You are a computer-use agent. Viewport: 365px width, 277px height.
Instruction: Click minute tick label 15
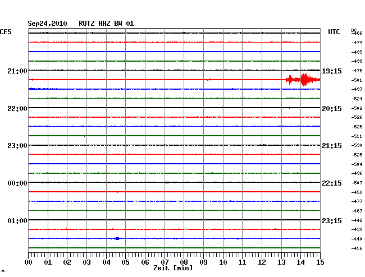[x=320, y=262]
